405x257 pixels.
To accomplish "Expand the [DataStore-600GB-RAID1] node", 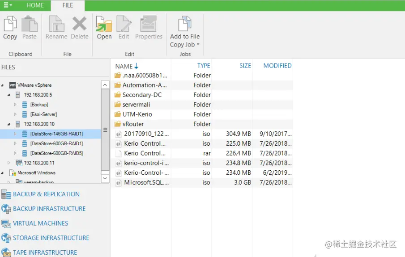I will (15, 143).
